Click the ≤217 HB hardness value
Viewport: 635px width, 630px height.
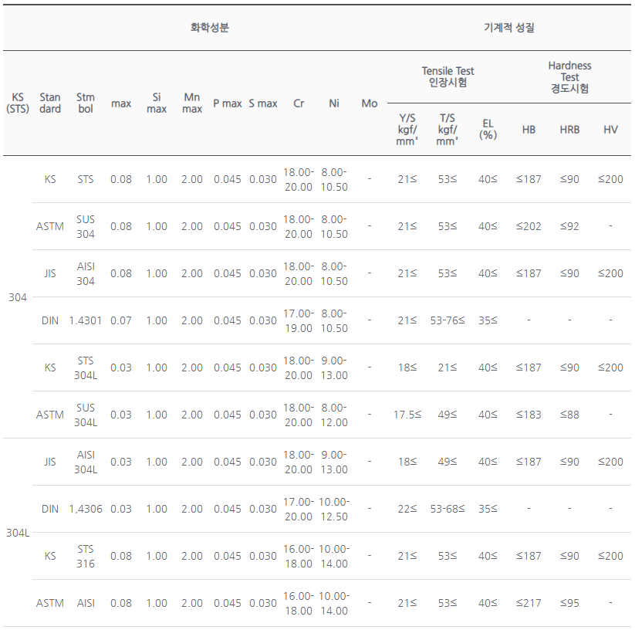[x=529, y=603]
